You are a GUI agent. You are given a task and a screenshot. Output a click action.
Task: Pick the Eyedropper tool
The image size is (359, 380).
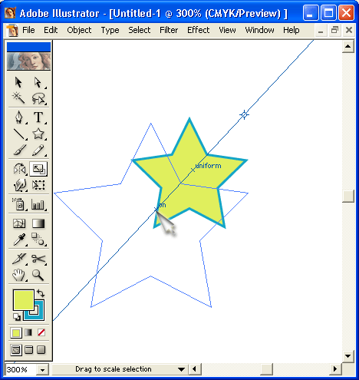(x=19, y=240)
